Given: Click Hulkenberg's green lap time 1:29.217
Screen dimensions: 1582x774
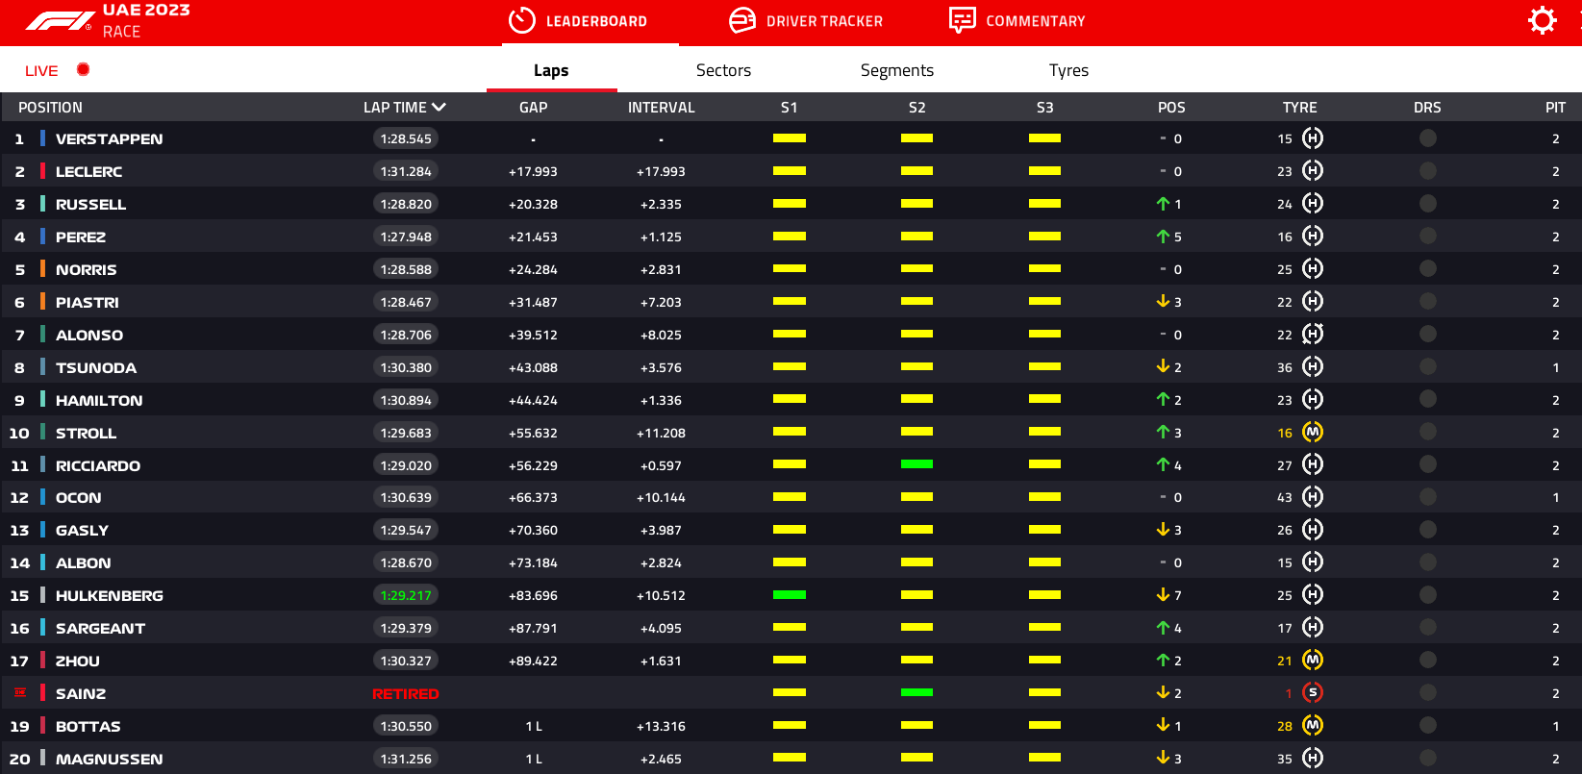Looking at the screenshot, I should point(406,595).
